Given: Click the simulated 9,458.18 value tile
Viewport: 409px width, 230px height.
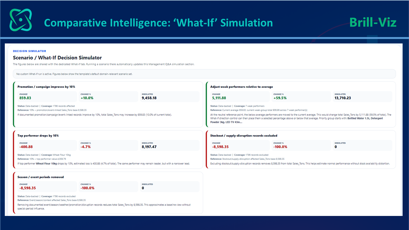Looking at the screenshot, I should [x=169, y=96].
